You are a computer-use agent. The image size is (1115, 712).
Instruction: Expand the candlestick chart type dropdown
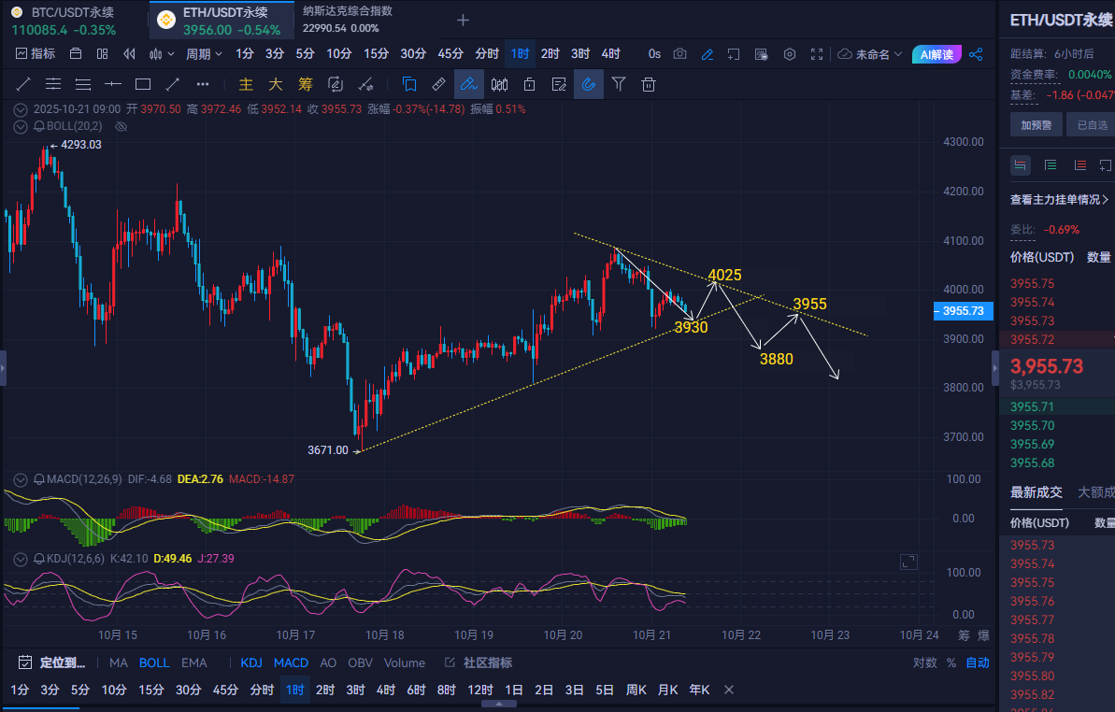pyautogui.click(x=162, y=54)
